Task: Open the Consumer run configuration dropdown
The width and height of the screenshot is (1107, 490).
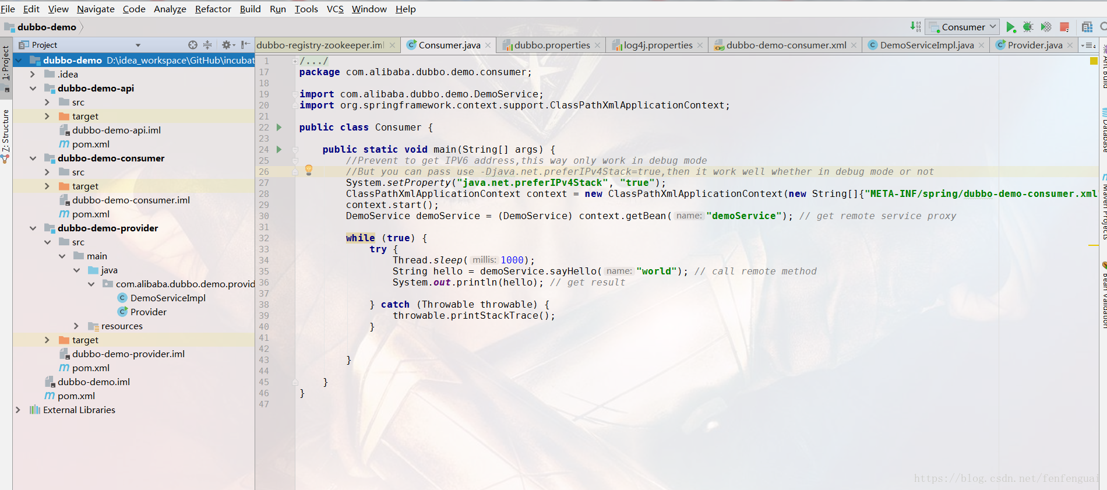Action: [963, 27]
